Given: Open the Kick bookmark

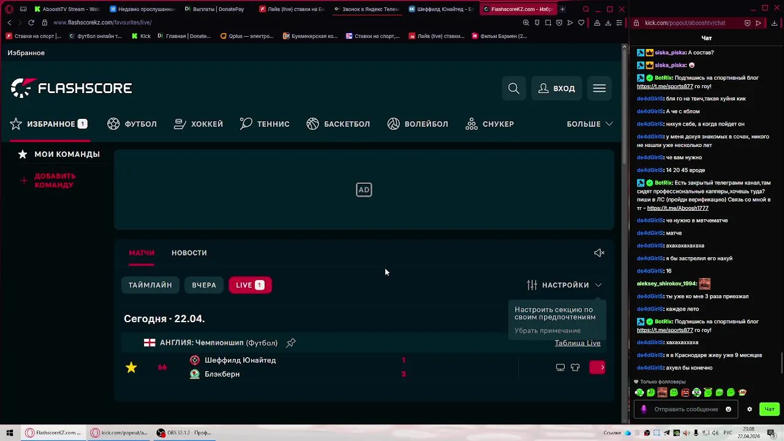Looking at the screenshot, I should (x=141, y=36).
